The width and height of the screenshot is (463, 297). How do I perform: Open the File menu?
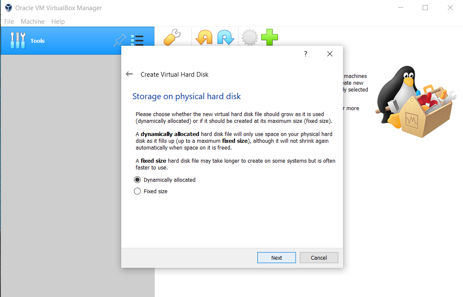(9, 21)
